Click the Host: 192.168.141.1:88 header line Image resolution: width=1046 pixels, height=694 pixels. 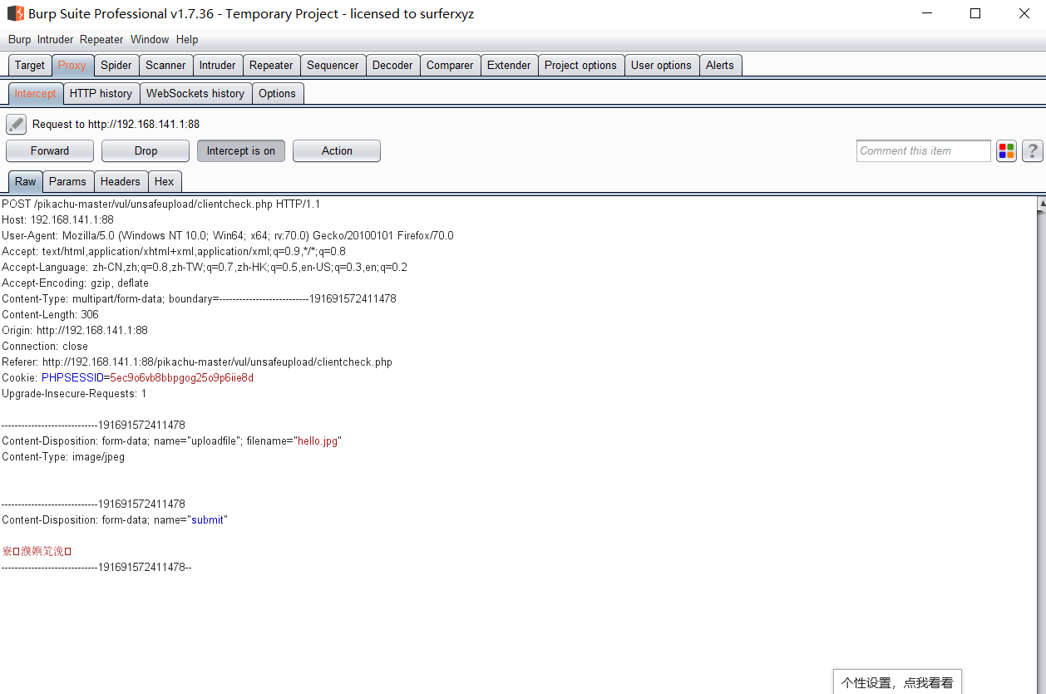click(58, 219)
